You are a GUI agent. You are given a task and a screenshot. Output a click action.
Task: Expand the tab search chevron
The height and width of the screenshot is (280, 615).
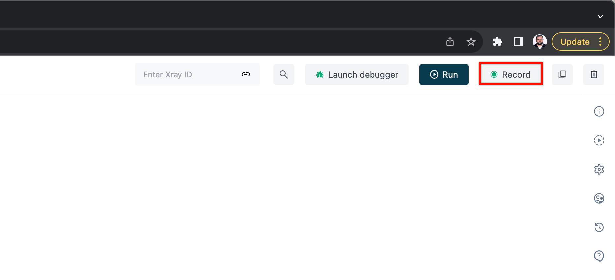point(600,16)
